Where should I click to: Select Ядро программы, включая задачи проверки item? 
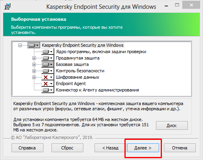(x=101, y=52)
